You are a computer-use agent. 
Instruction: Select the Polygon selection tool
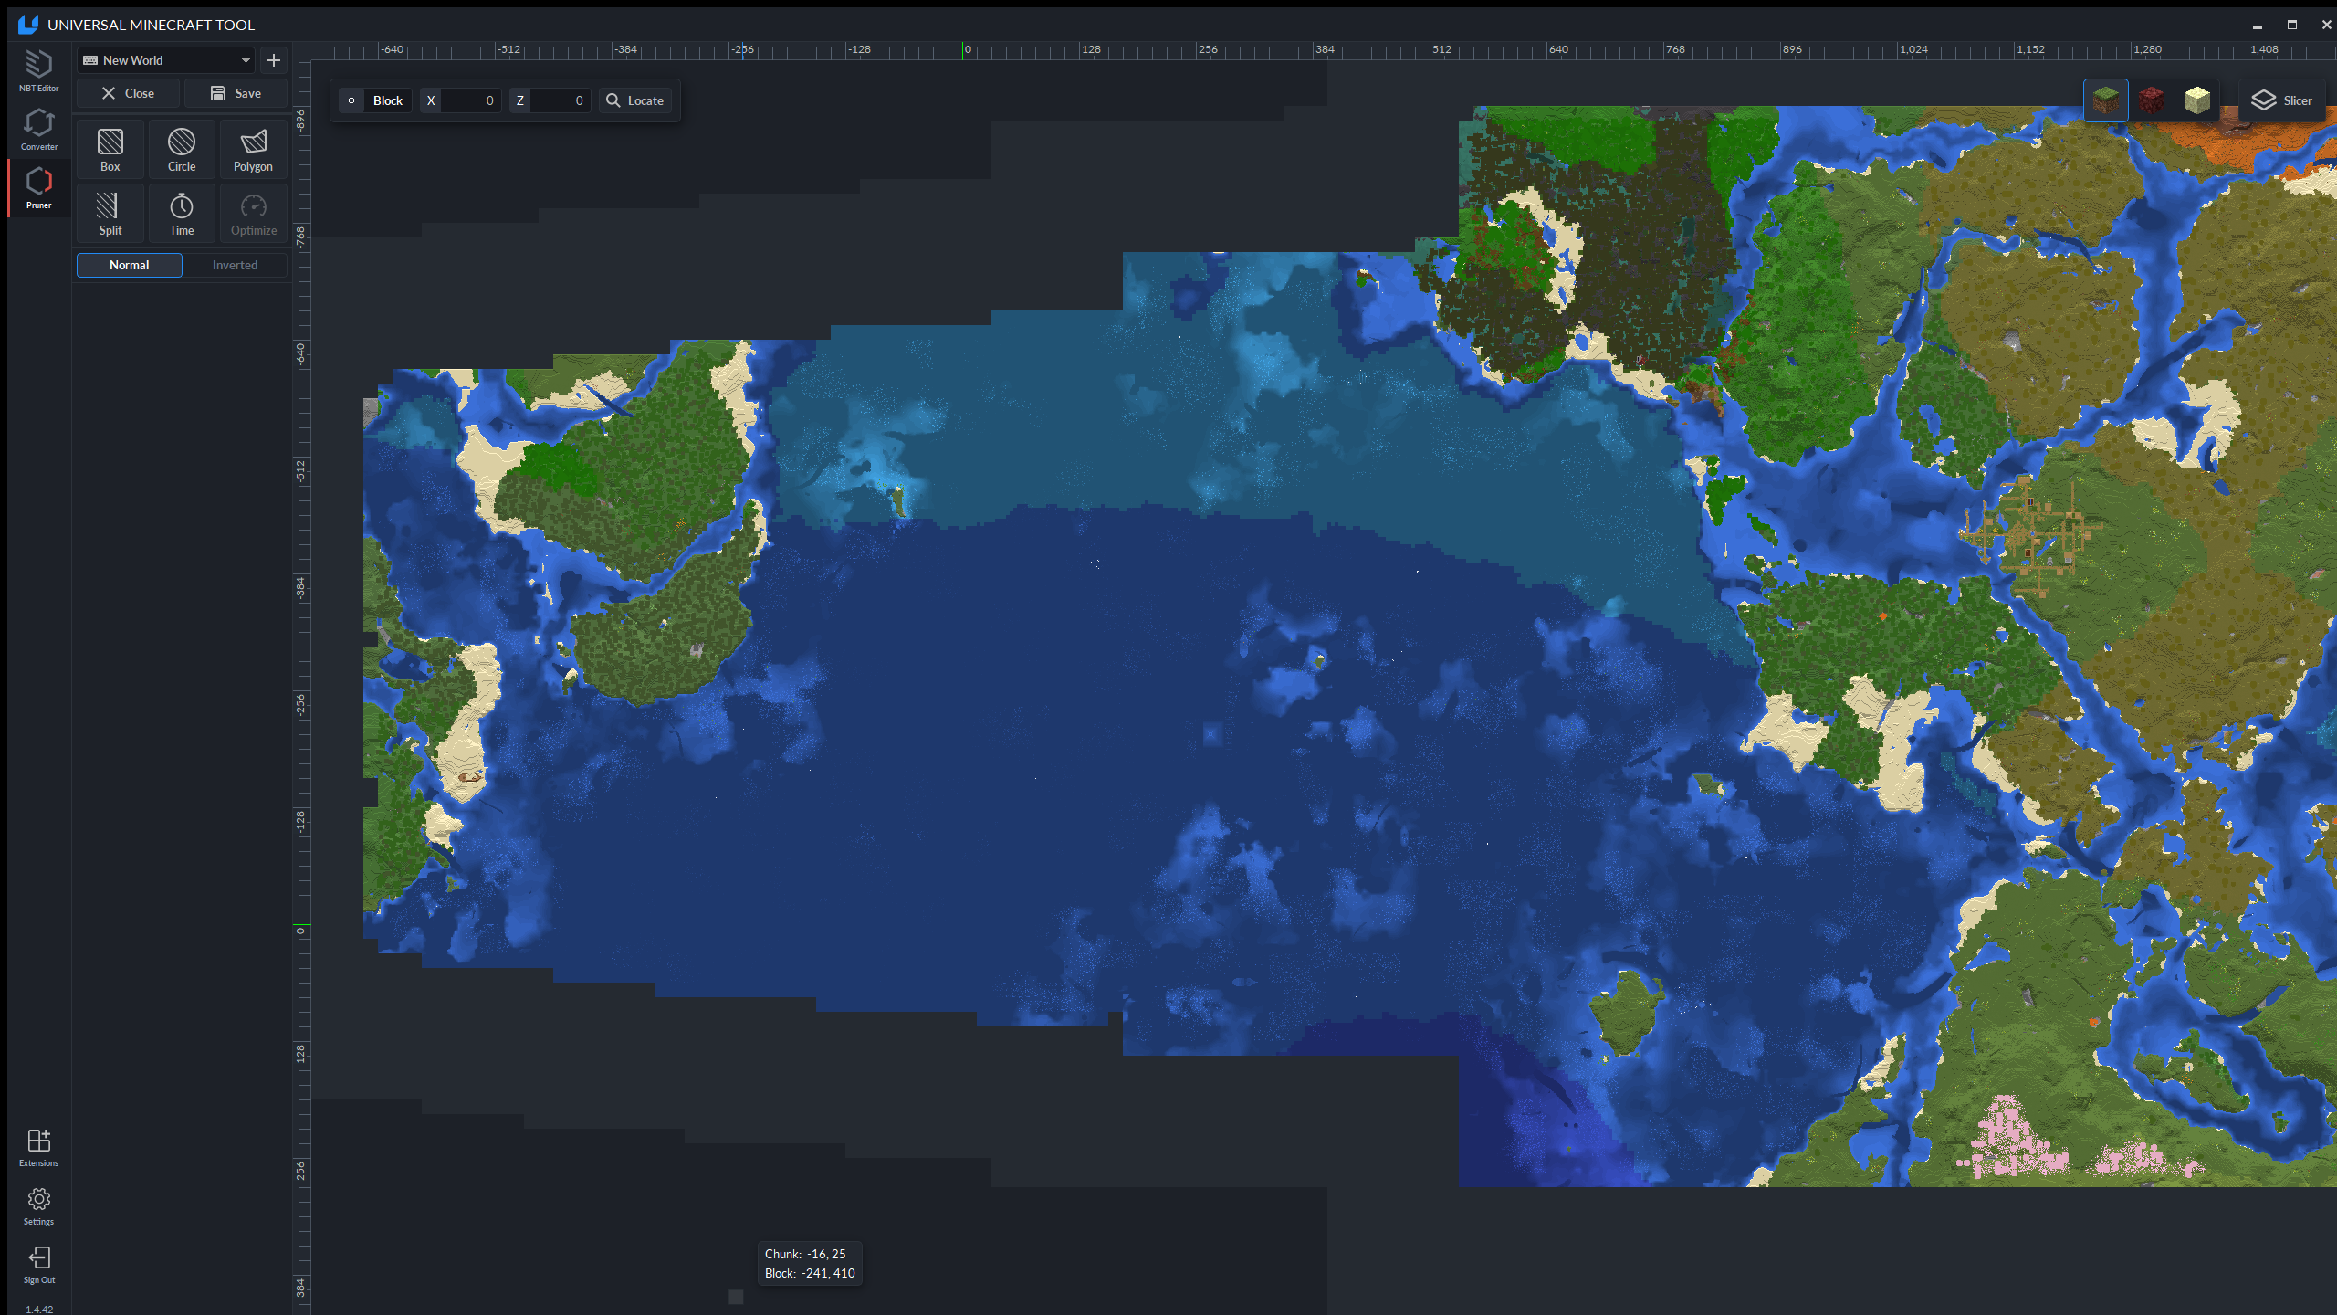(x=253, y=150)
